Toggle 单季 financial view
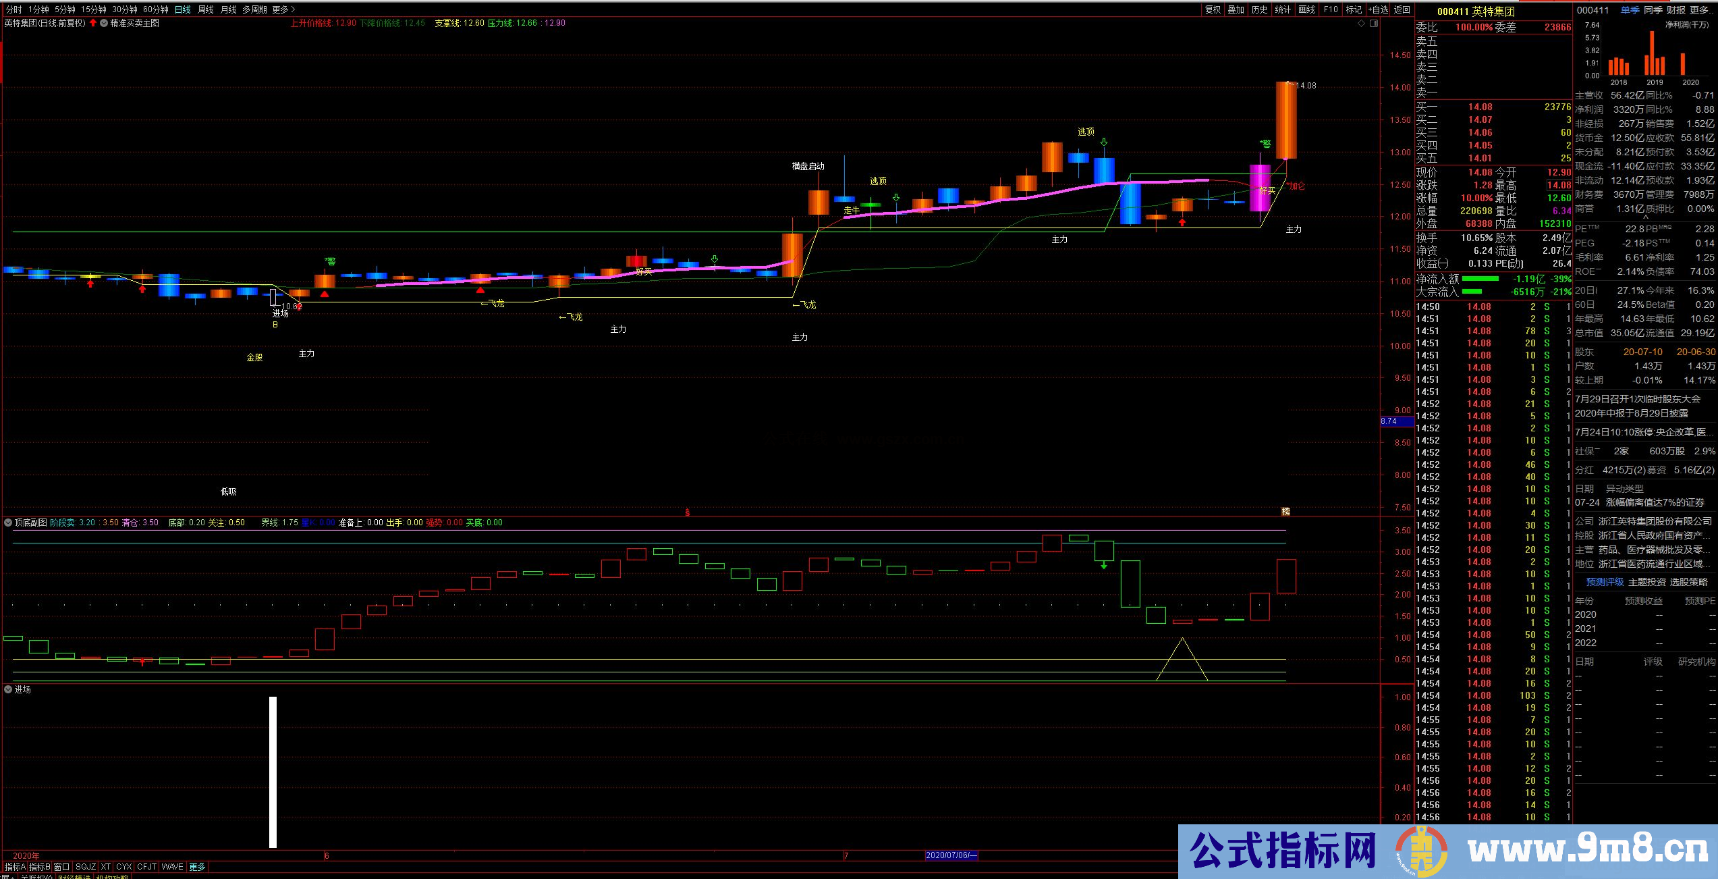Viewport: 1718px width, 879px height. (1630, 10)
